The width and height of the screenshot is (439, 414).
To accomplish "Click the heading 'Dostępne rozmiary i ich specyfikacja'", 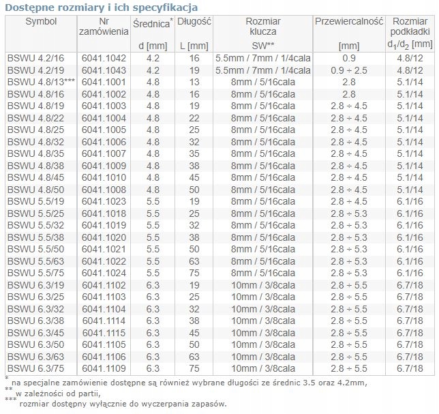I will 102,8.
